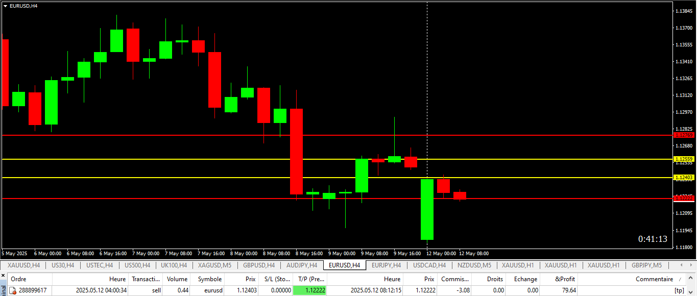Click the sell transaction cell
Screen dimensions: 697x296
pyautogui.click(x=156, y=290)
